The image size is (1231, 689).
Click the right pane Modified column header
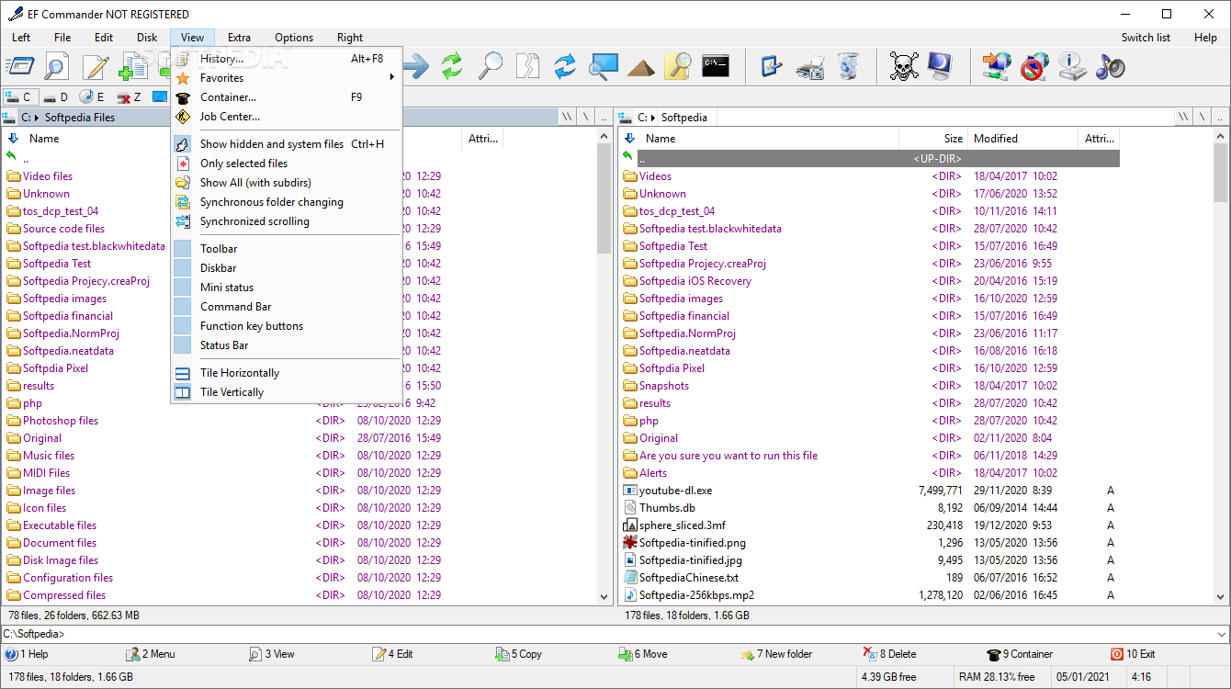pyautogui.click(x=1022, y=139)
